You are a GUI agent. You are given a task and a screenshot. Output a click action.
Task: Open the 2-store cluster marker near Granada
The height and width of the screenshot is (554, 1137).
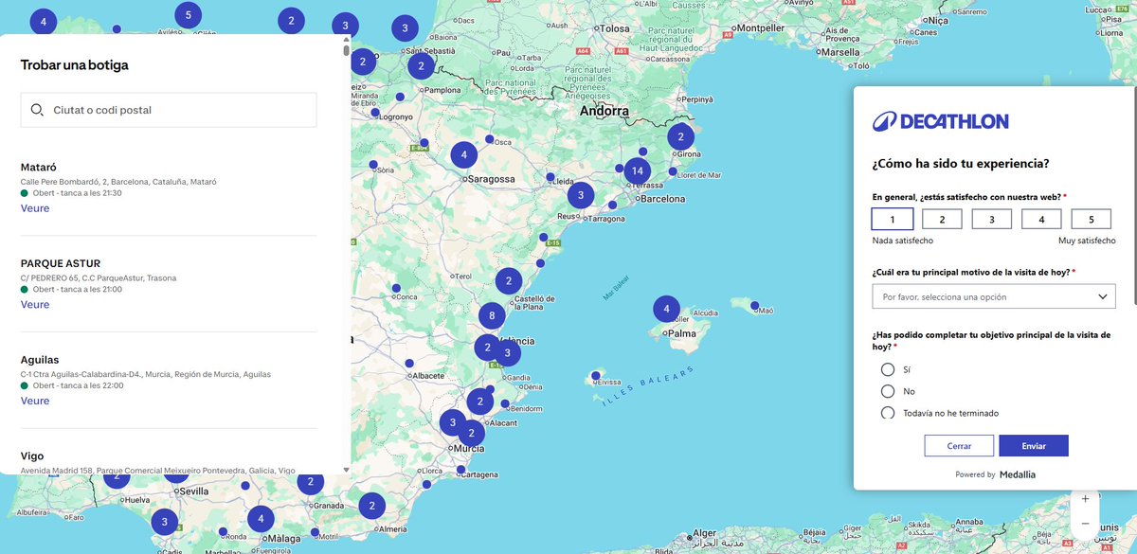point(310,482)
